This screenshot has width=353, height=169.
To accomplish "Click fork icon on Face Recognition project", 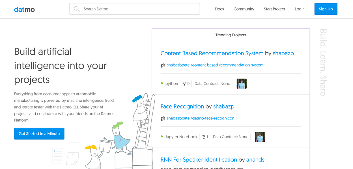I will [204, 137].
